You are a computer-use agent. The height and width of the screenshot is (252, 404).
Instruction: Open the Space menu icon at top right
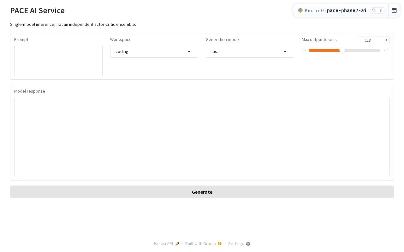[394, 10]
